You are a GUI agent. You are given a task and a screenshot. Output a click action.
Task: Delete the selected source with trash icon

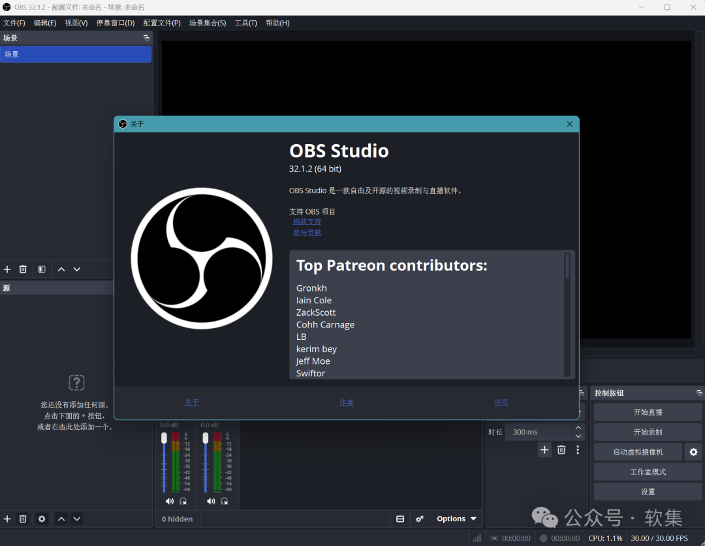[x=23, y=519]
